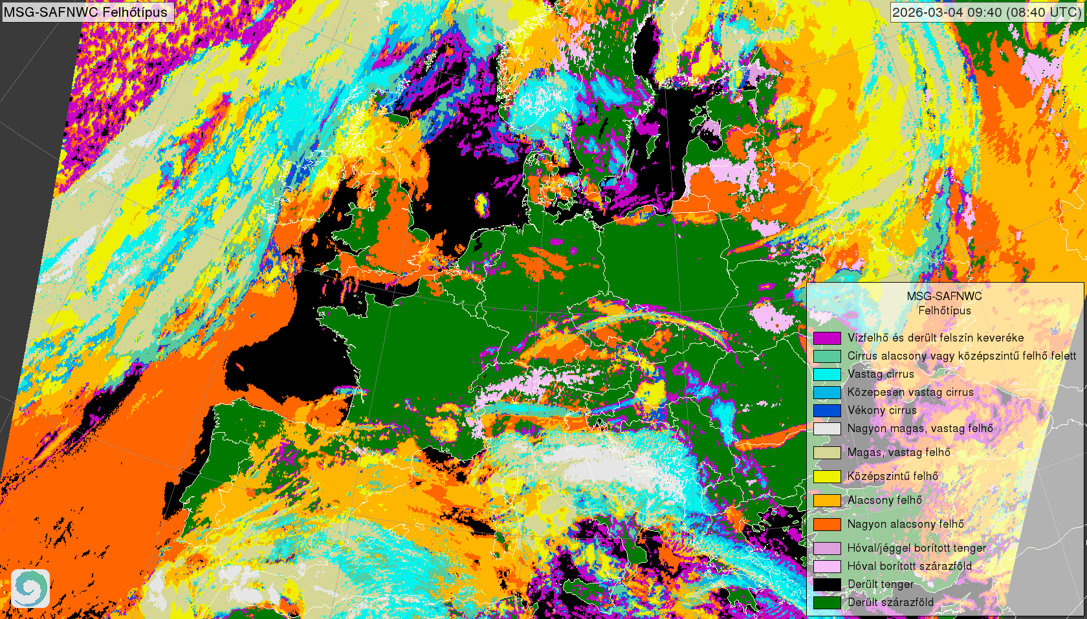
Task: Select the amber Alacsony felhő swatch
Action: 827,501
